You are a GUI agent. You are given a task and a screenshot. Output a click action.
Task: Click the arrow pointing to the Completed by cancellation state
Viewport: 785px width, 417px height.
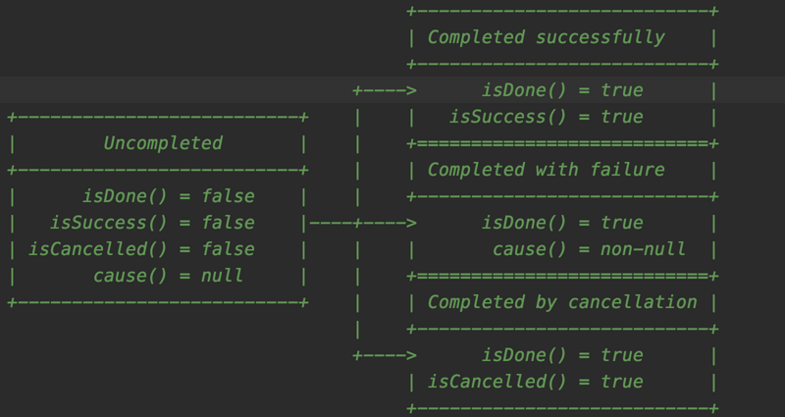[x=387, y=355]
